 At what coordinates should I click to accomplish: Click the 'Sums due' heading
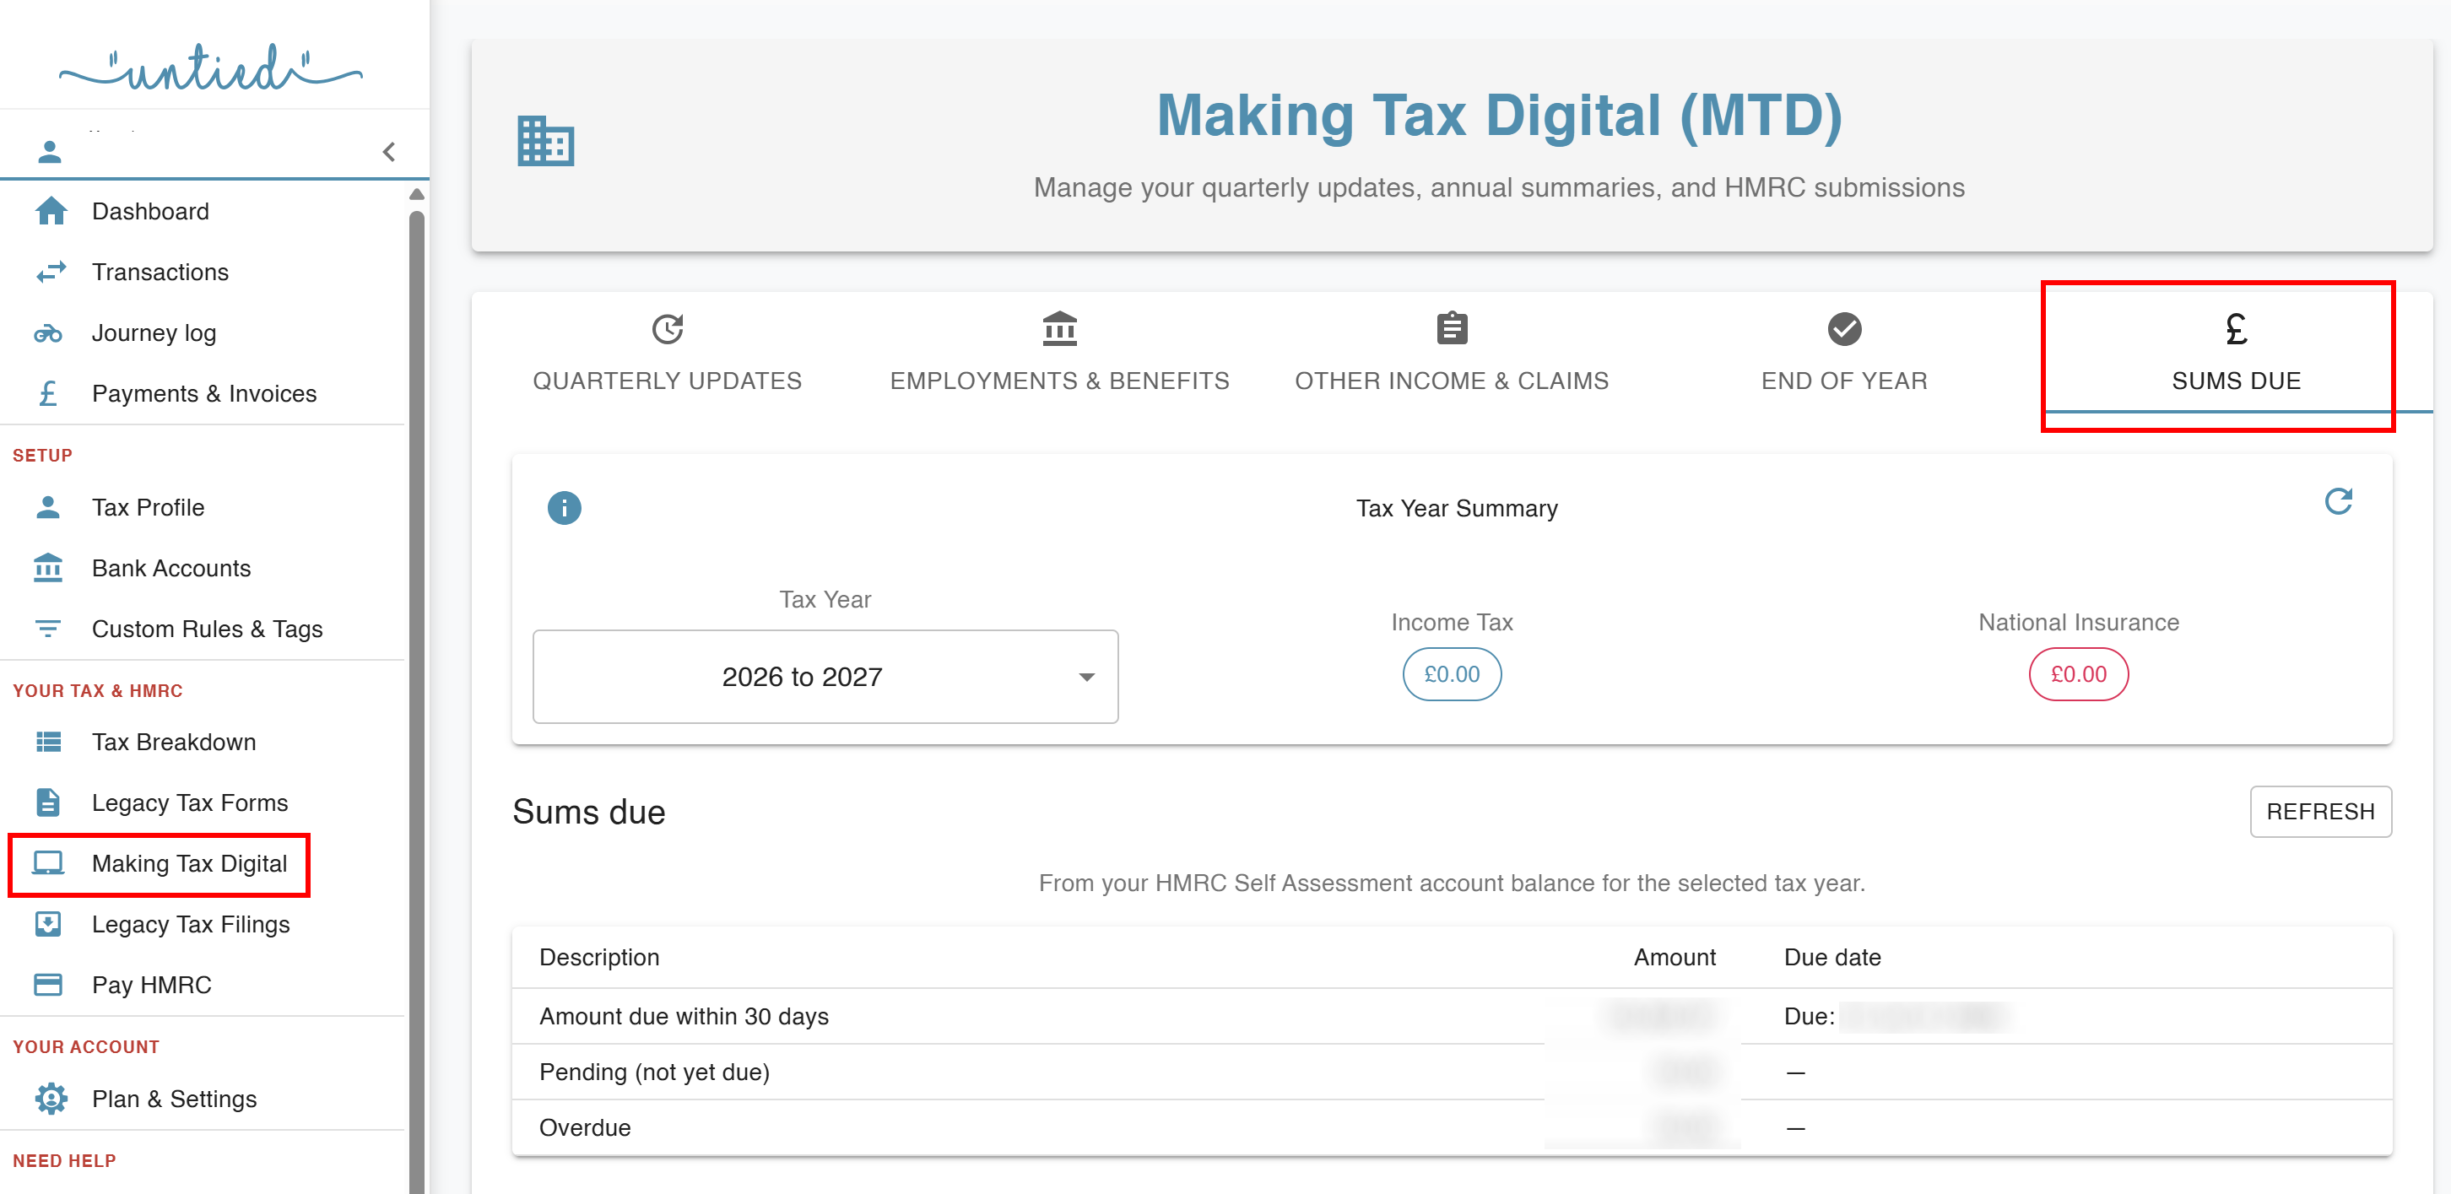pyautogui.click(x=588, y=812)
